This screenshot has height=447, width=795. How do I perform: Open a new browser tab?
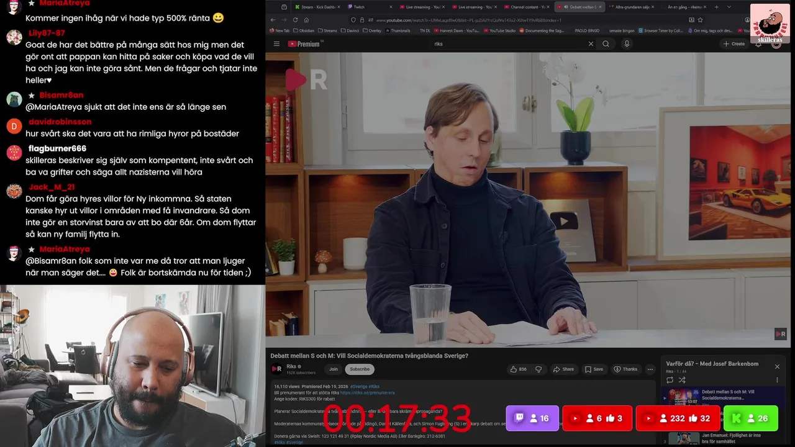(x=717, y=7)
